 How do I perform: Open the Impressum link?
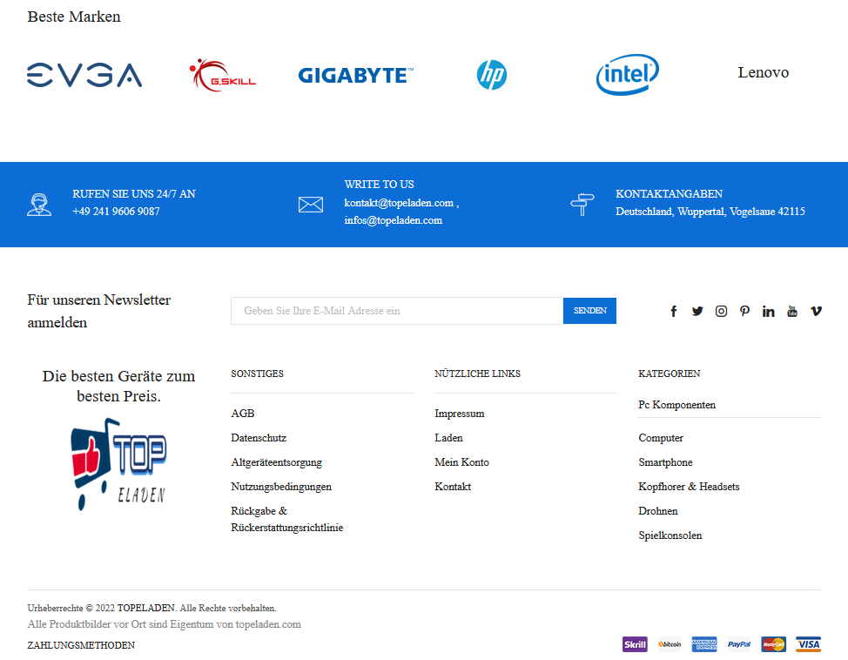tap(460, 414)
